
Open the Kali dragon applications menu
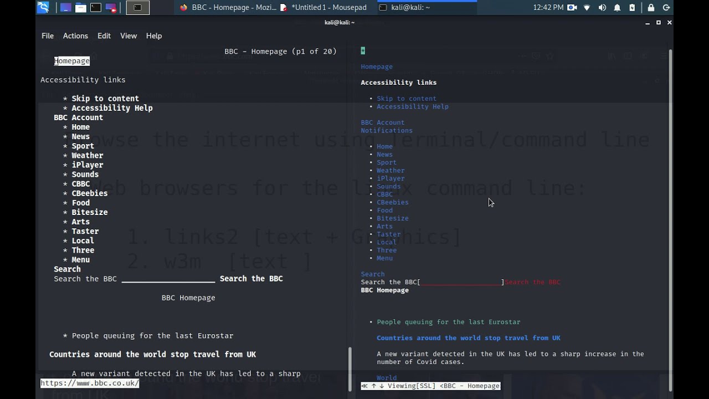(43, 7)
